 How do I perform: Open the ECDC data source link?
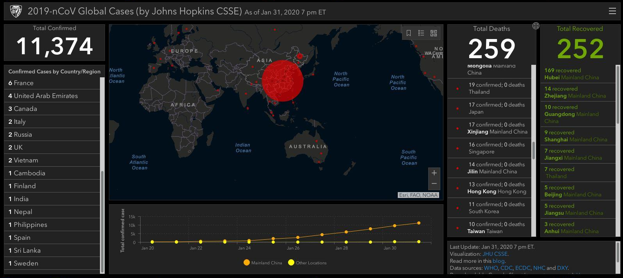(523, 268)
